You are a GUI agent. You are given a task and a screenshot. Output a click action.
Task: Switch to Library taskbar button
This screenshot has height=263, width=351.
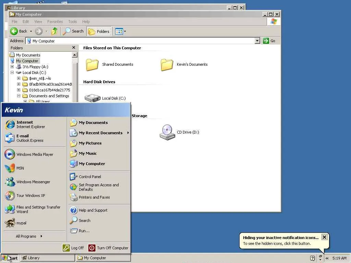48,258
